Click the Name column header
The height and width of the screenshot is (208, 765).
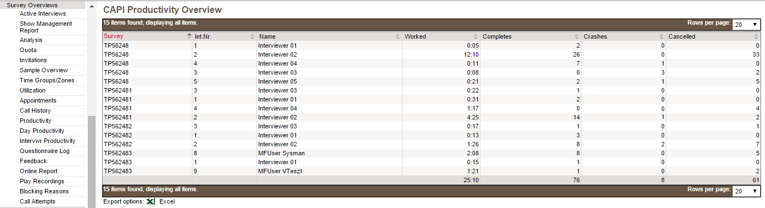[267, 36]
